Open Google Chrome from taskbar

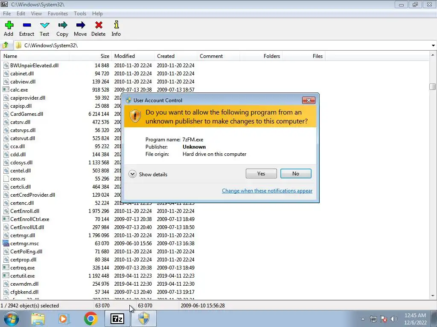point(90,318)
